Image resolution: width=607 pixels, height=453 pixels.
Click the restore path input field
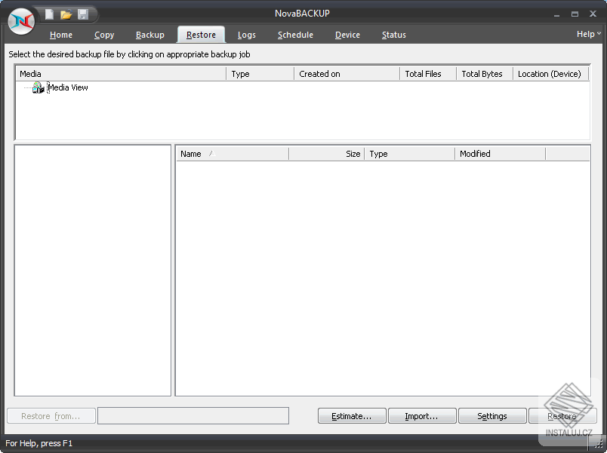click(193, 415)
